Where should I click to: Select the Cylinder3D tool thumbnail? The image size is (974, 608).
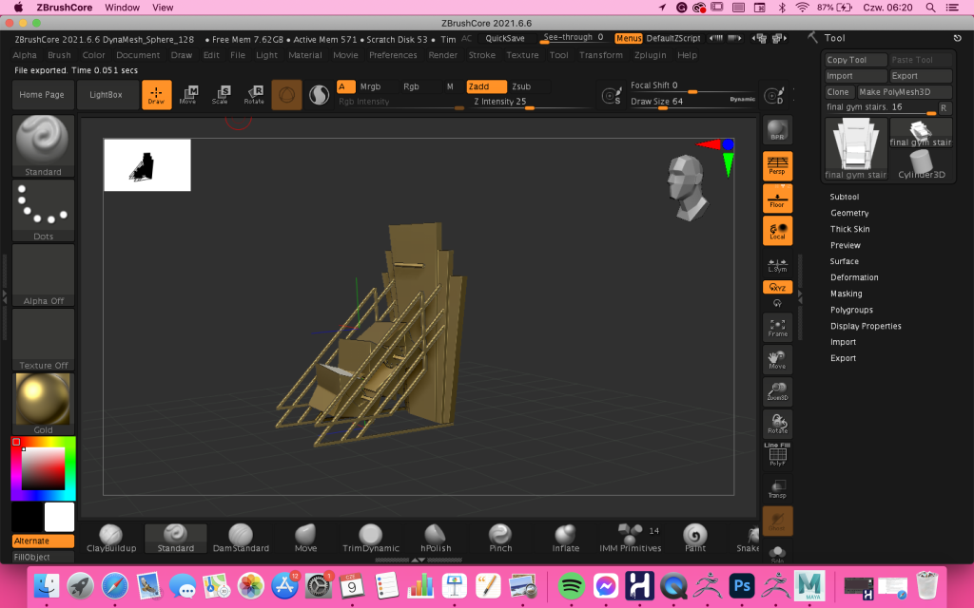pos(921,163)
